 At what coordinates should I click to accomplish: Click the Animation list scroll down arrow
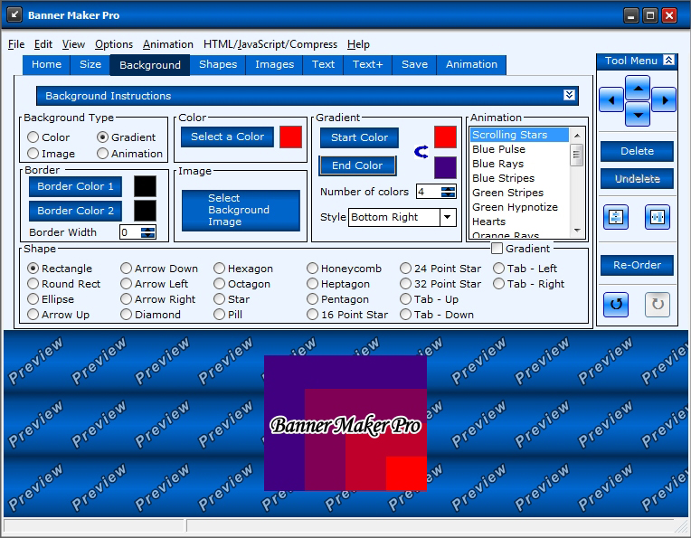pos(577,231)
